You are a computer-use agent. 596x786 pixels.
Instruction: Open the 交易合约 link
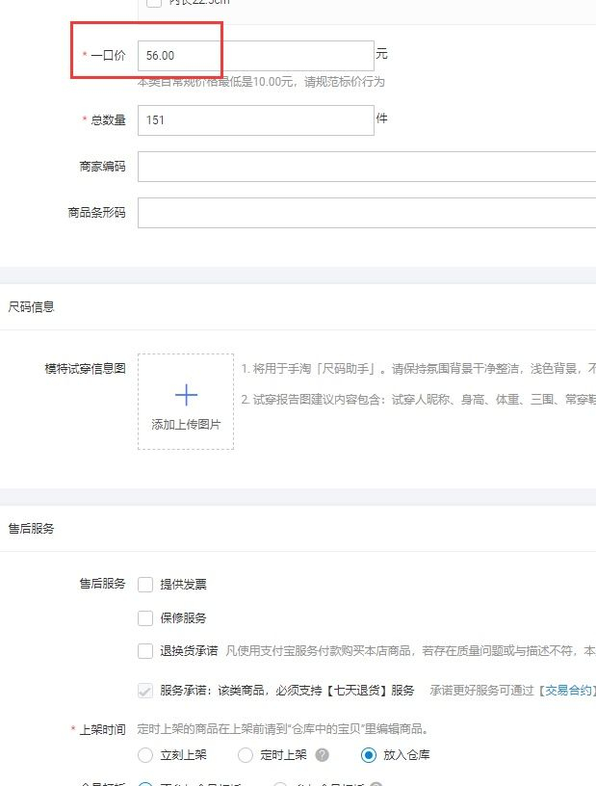tap(566, 690)
